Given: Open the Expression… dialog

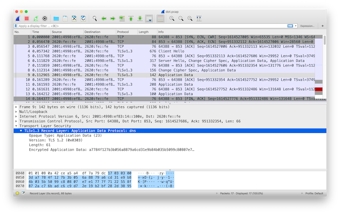Looking at the screenshot, I should click(x=307, y=26).
